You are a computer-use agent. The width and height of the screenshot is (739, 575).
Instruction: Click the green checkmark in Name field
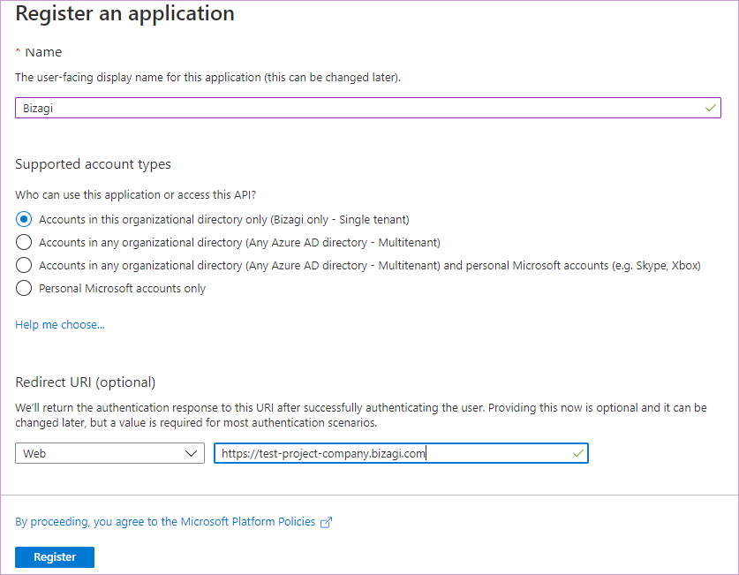point(710,108)
